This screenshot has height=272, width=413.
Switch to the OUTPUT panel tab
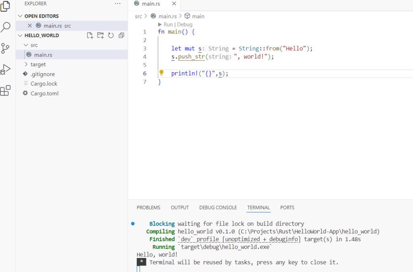(x=179, y=208)
